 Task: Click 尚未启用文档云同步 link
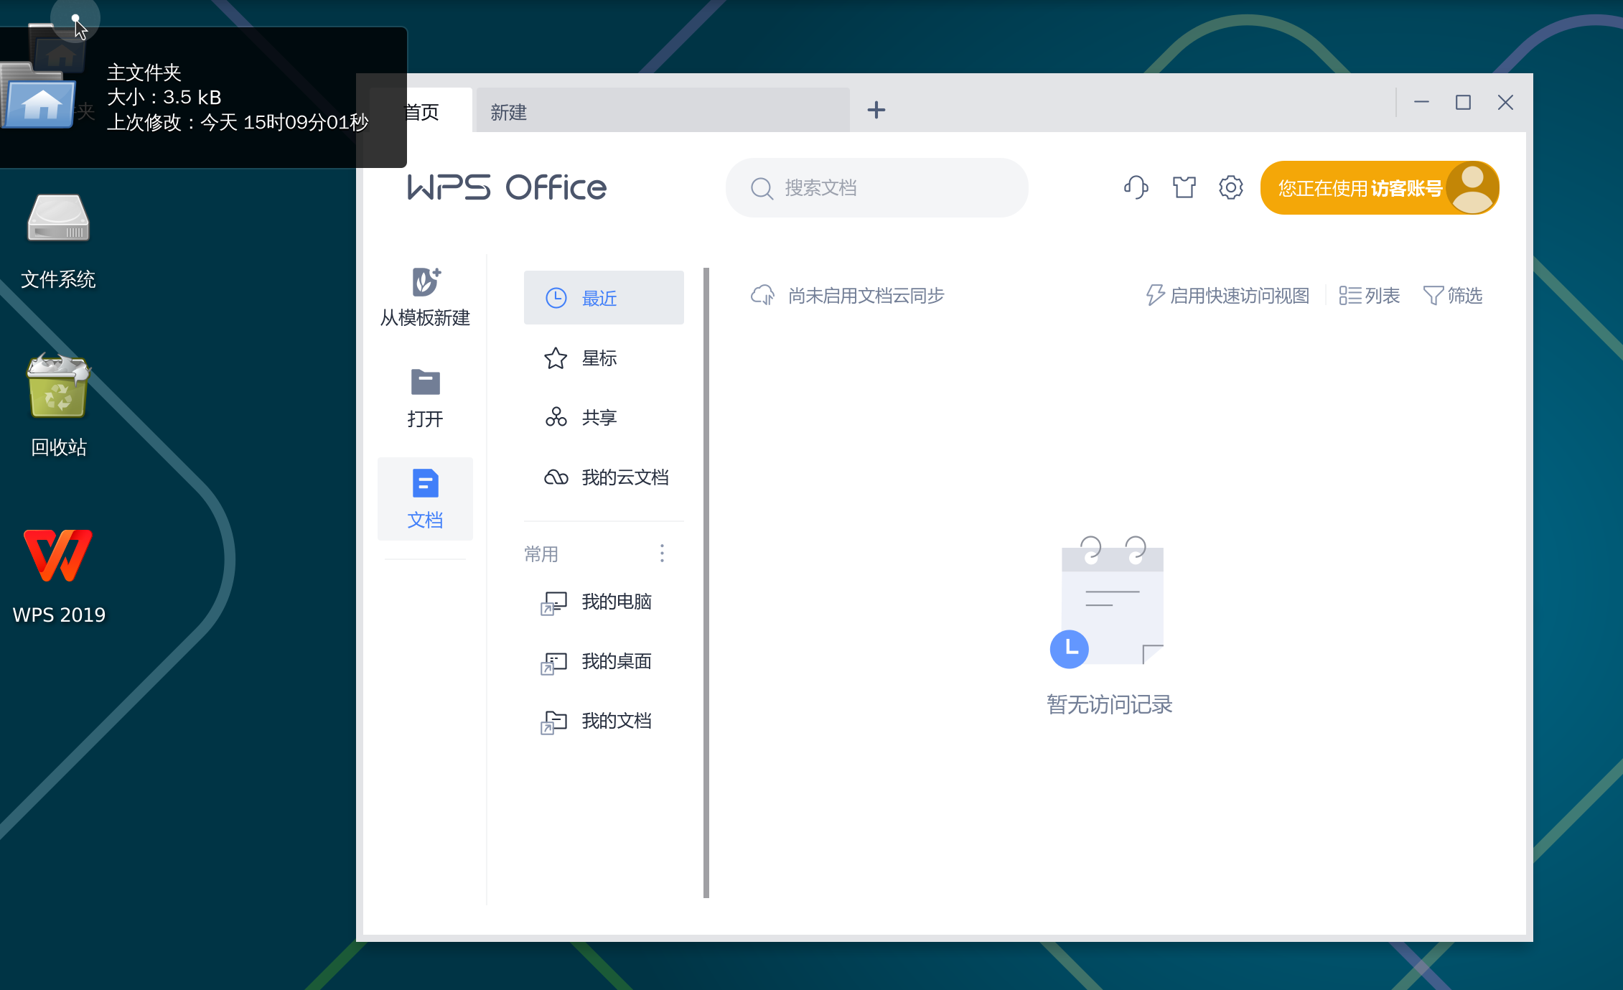[866, 295]
